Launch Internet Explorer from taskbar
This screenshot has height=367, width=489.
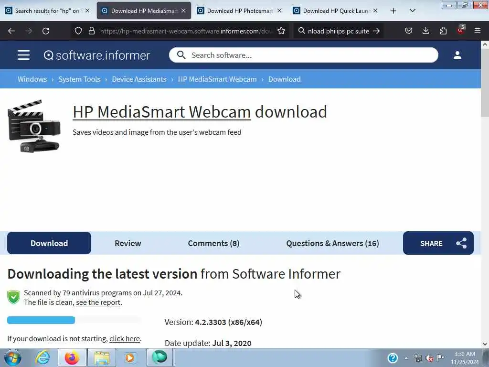point(43,357)
